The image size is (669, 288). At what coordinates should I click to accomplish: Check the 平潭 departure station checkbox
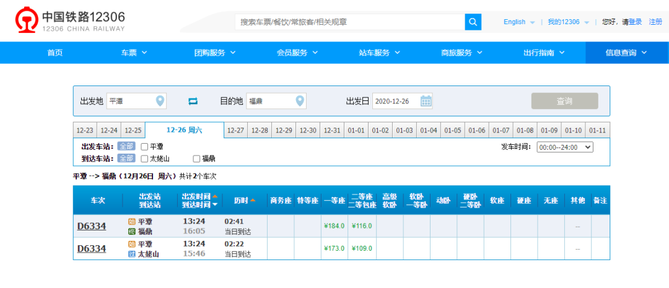(x=144, y=147)
